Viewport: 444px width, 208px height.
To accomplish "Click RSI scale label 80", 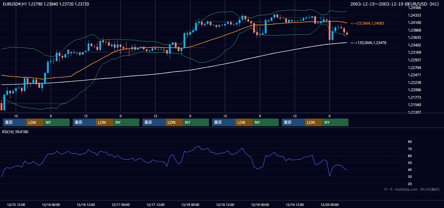I will click(410, 142).
